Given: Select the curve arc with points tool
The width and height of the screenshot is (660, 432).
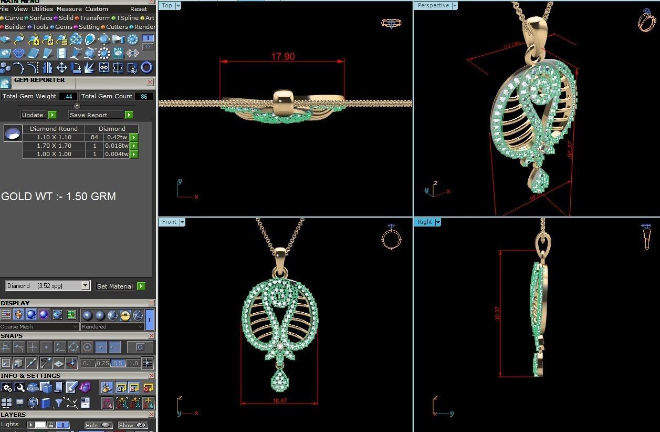Looking at the screenshot, I should coord(19,67).
